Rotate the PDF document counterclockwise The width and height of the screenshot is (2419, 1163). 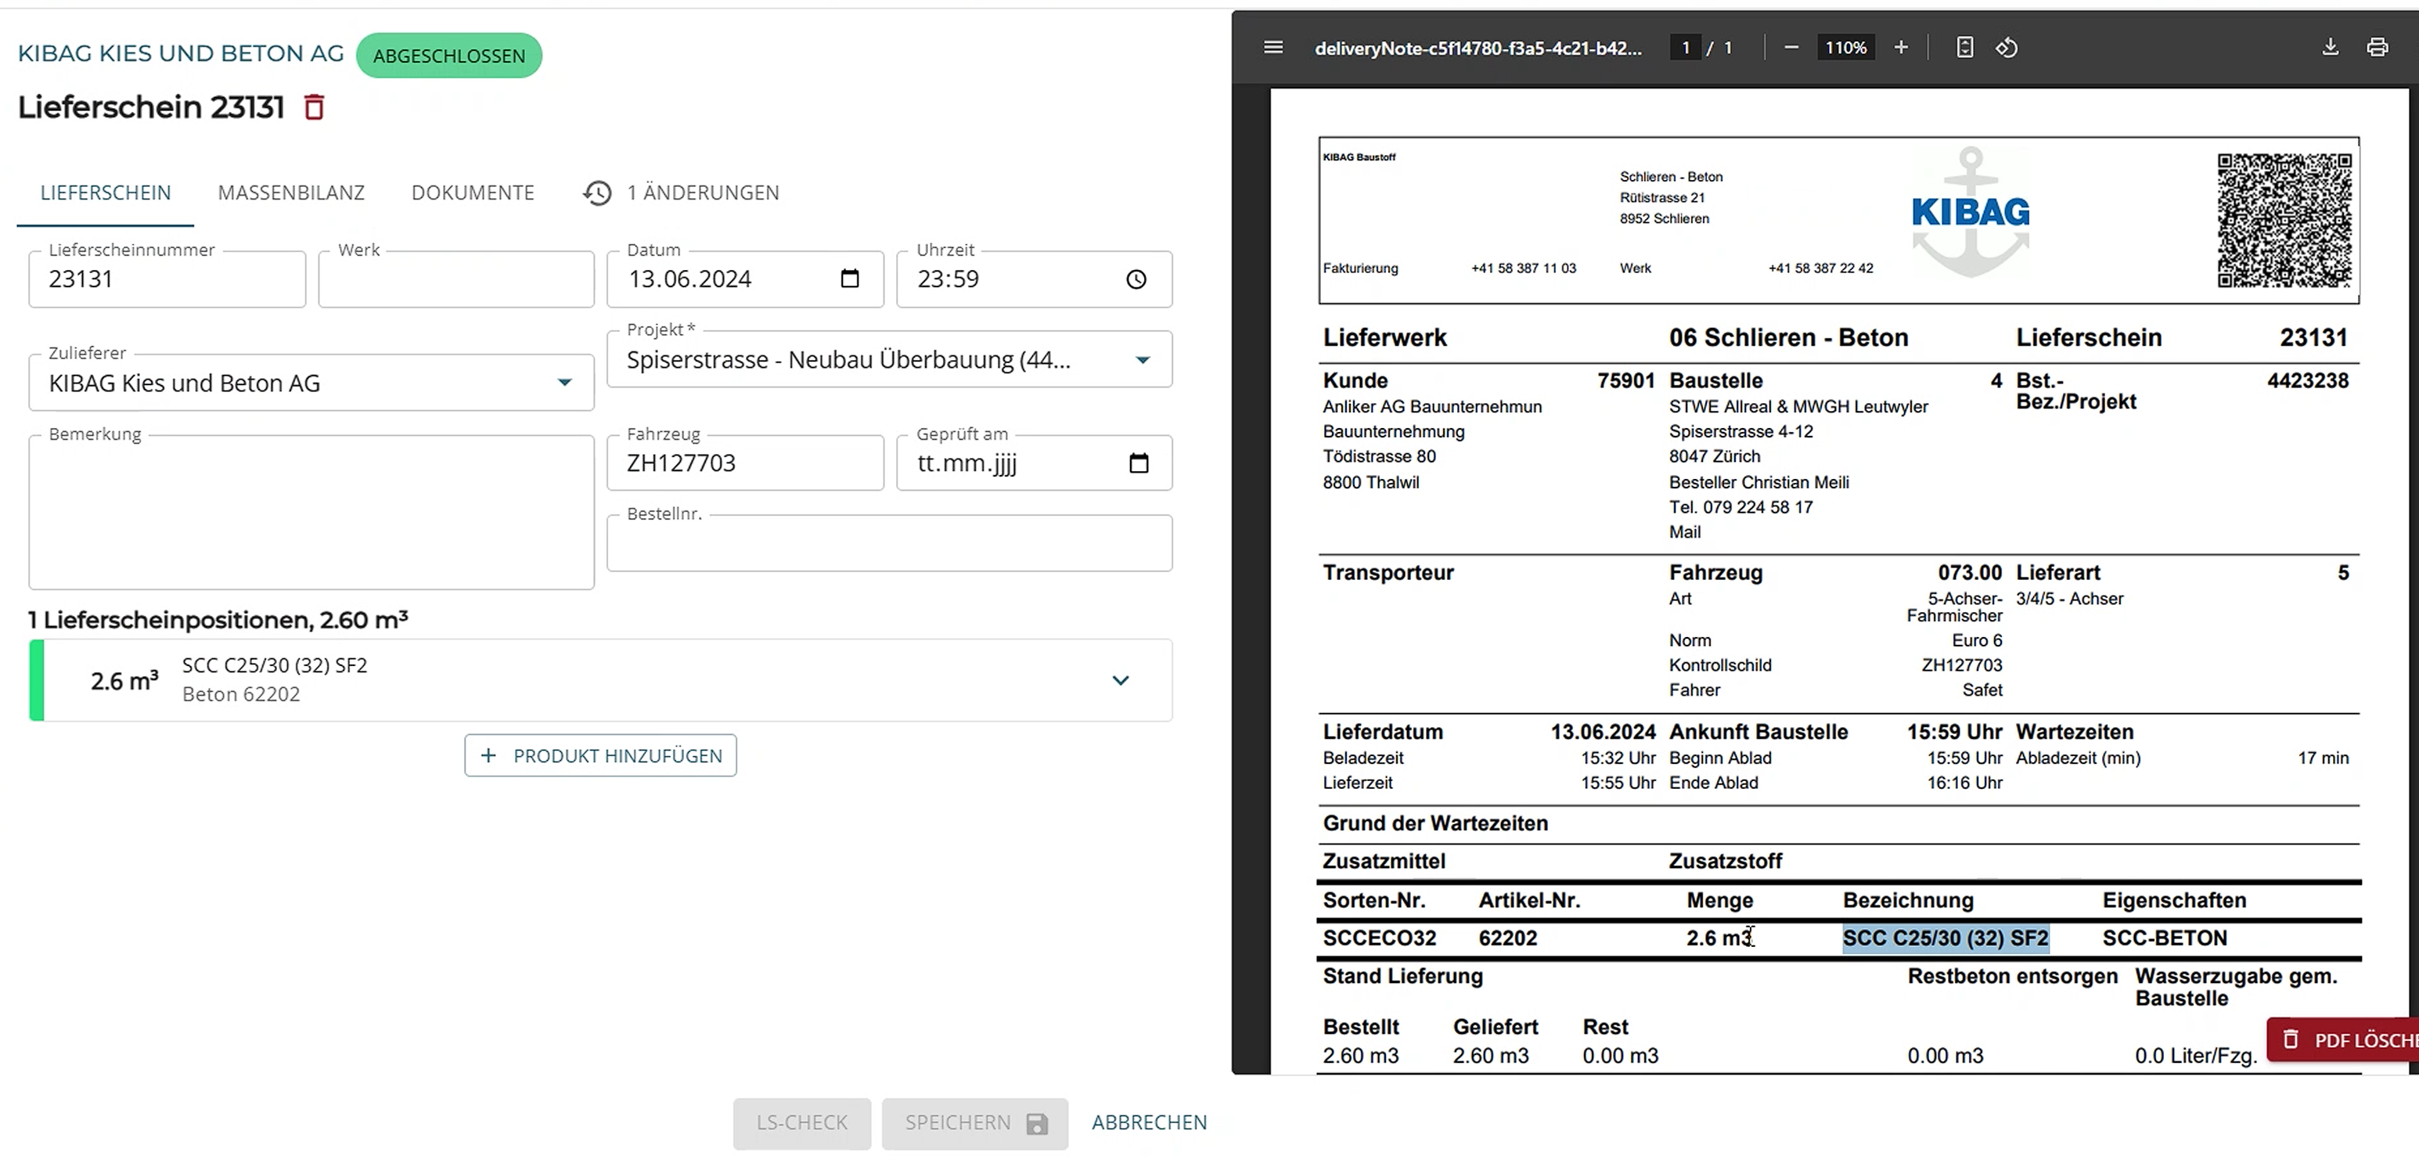click(x=2007, y=48)
